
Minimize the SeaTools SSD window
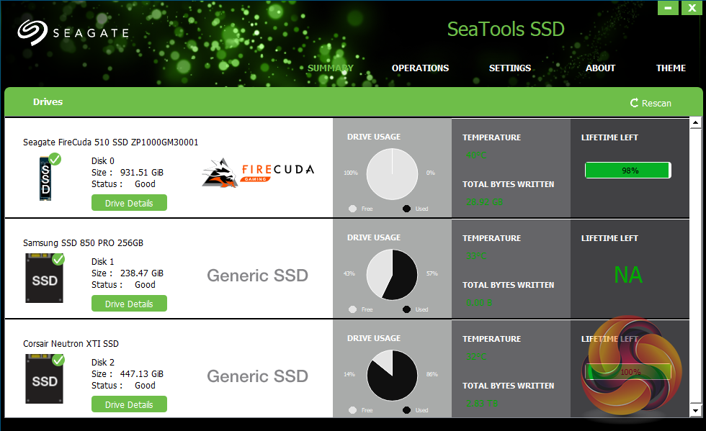(668, 8)
